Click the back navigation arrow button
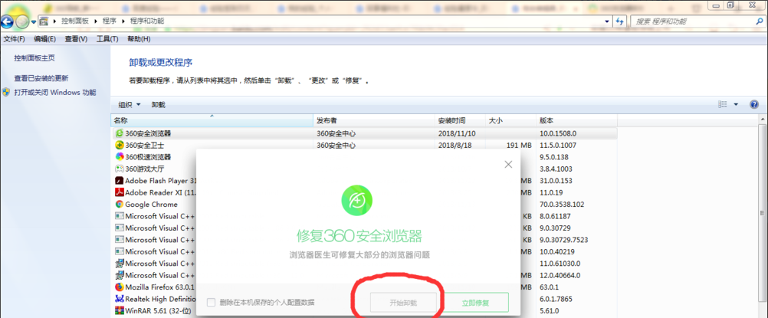768x318 pixels. [7, 21]
